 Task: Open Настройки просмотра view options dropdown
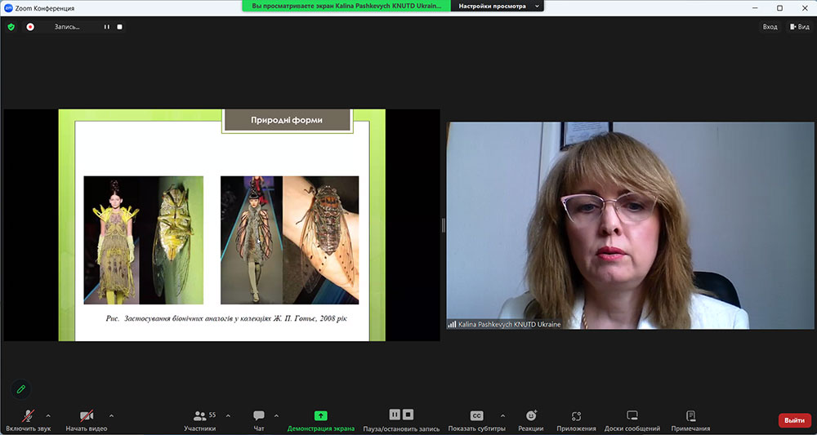pyautogui.click(x=497, y=7)
